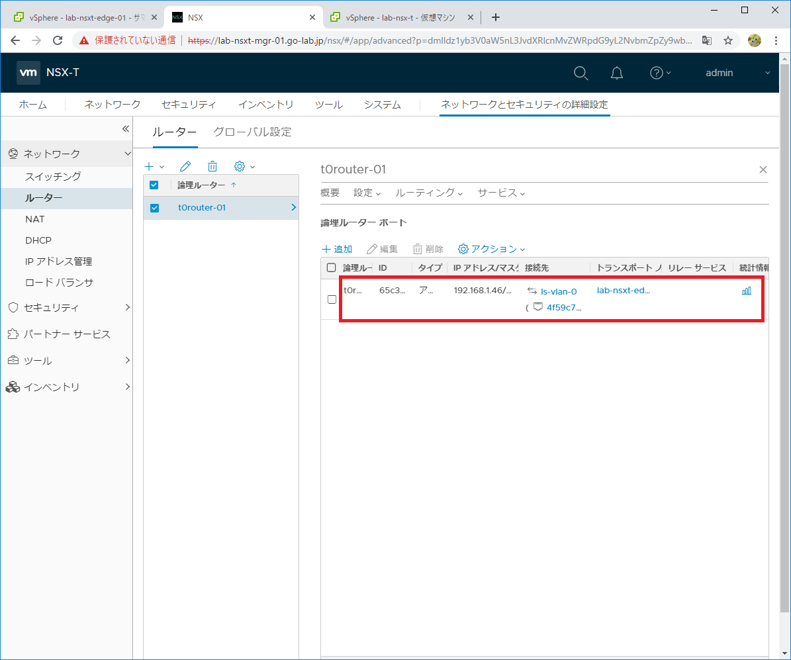Open the ネットワーク top menu tab
The height and width of the screenshot is (660, 791).
pyautogui.click(x=112, y=105)
